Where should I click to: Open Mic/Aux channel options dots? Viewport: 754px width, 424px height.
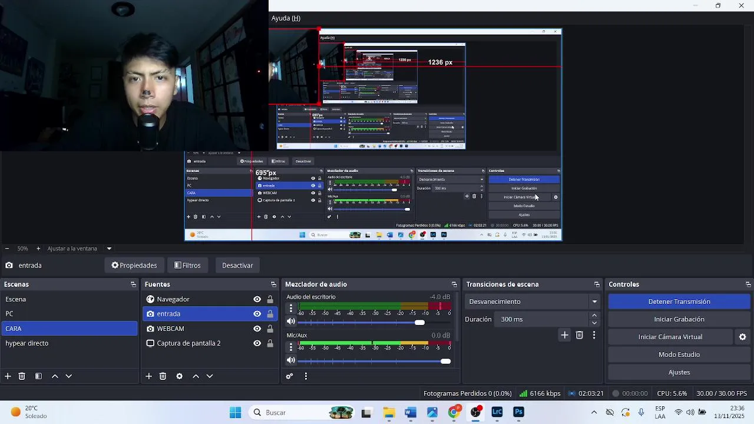290,347
